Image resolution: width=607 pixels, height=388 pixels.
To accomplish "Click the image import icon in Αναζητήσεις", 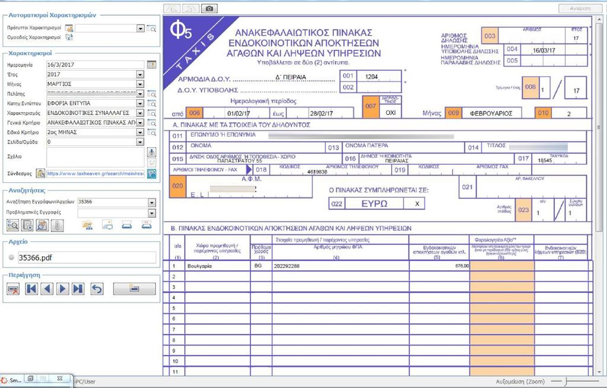I will tap(107, 225).
